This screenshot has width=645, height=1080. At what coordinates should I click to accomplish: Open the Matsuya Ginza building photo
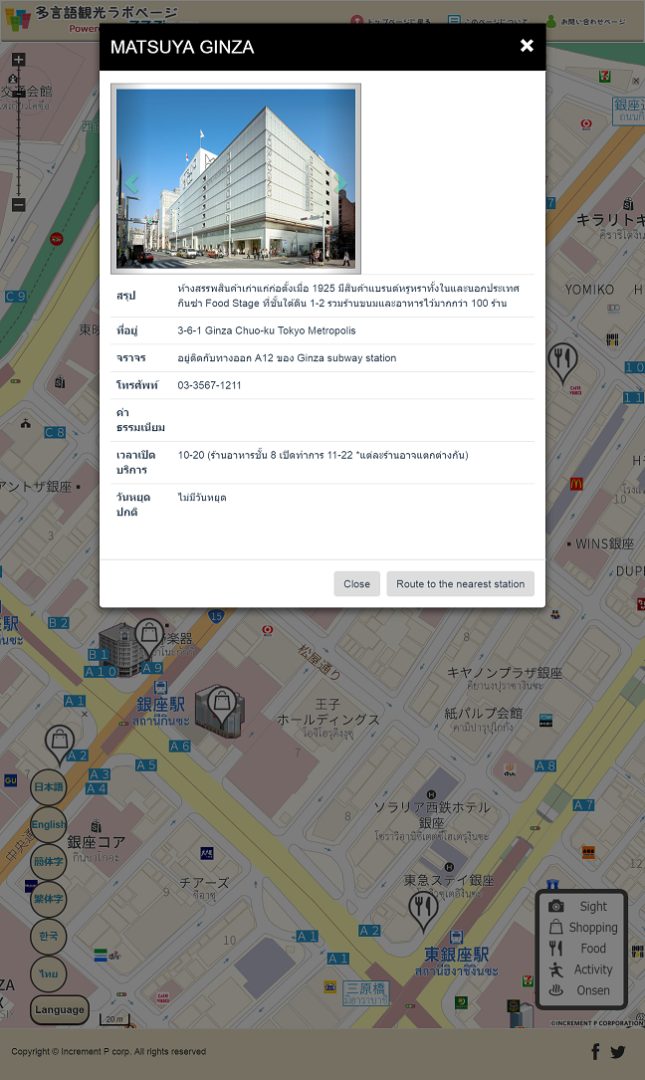pos(236,178)
